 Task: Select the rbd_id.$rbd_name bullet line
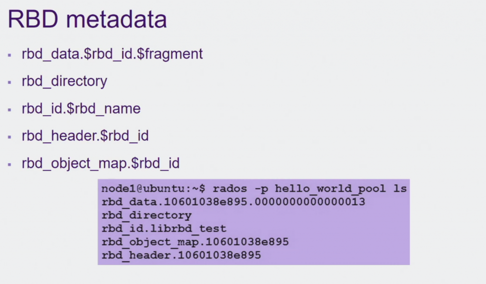point(81,109)
